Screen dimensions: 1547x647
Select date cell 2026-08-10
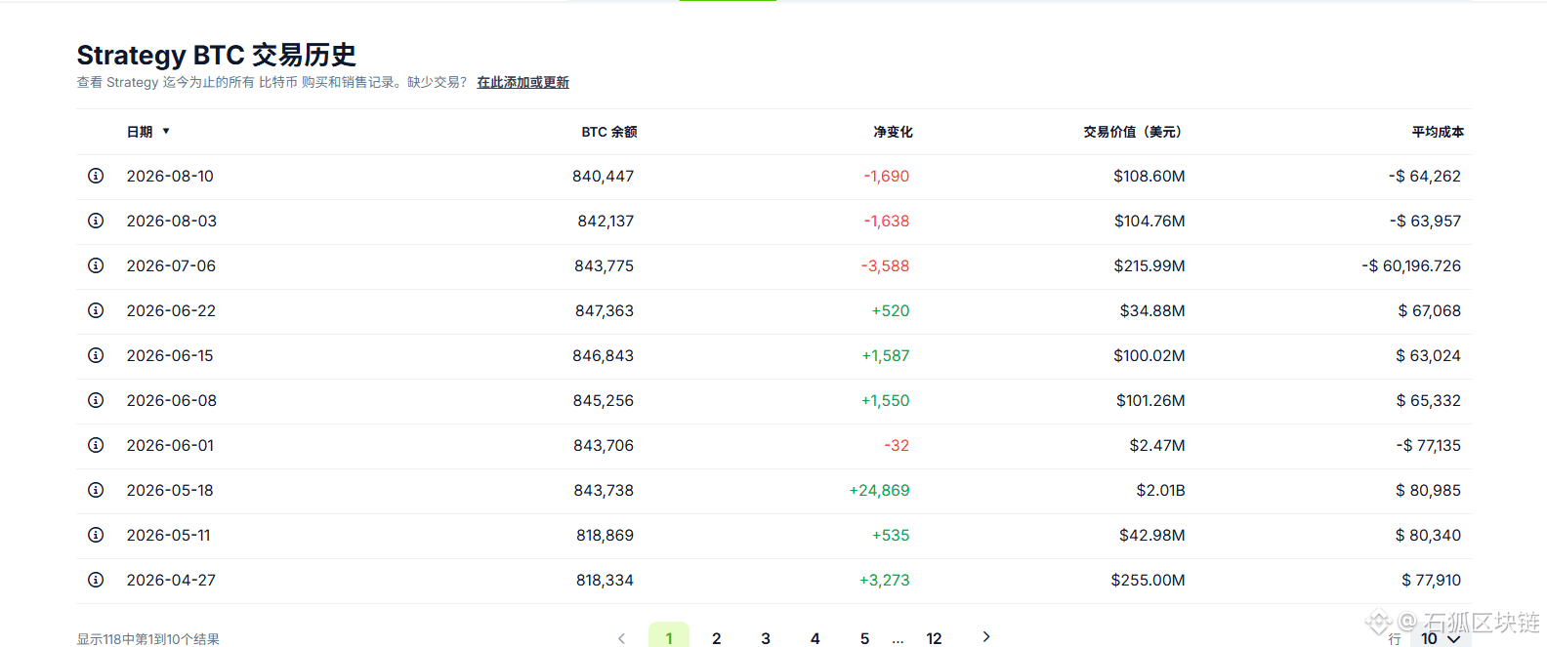point(170,176)
